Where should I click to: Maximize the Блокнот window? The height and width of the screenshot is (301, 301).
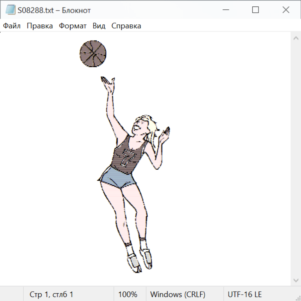coord(256,10)
